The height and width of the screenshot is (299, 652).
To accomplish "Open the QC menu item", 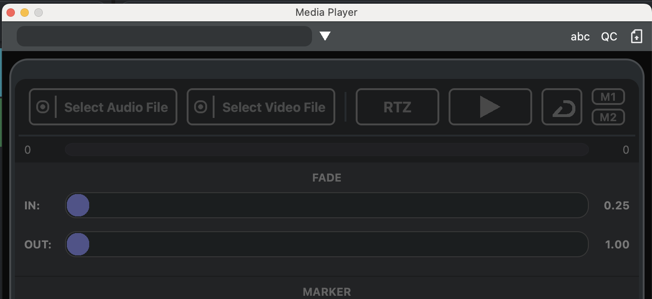I will point(609,37).
